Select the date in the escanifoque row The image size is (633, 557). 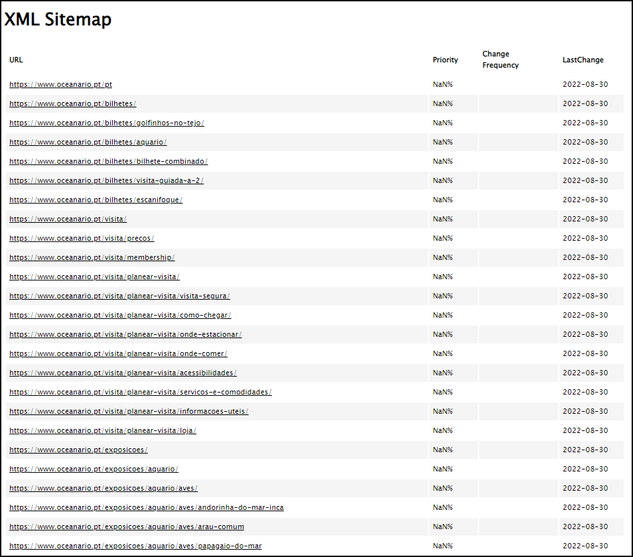pyautogui.click(x=585, y=200)
